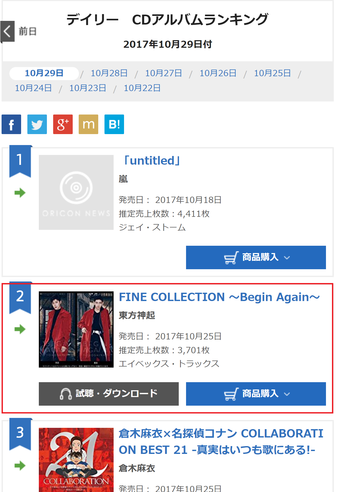The height and width of the screenshot is (492, 339).
Task: Switch to the 10月28日 ranking
Action: (109, 73)
